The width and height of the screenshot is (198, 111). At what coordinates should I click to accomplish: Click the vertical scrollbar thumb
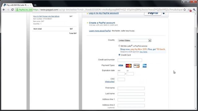pyautogui.click(x=195, y=47)
